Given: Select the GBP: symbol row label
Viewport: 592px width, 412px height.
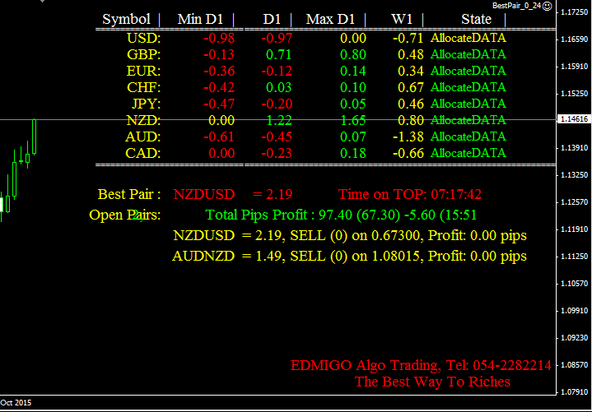Looking at the screenshot, I should (x=143, y=54).
